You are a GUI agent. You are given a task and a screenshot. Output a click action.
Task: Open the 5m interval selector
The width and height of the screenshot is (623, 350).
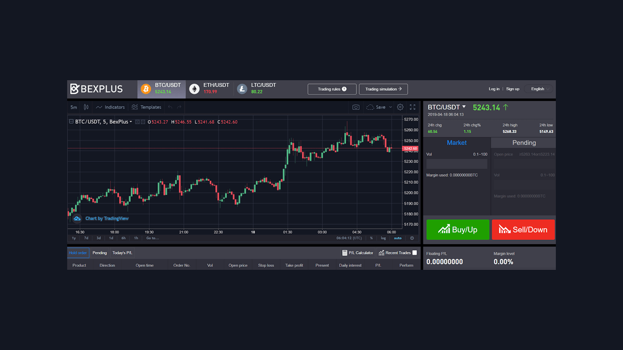point(73,107)
